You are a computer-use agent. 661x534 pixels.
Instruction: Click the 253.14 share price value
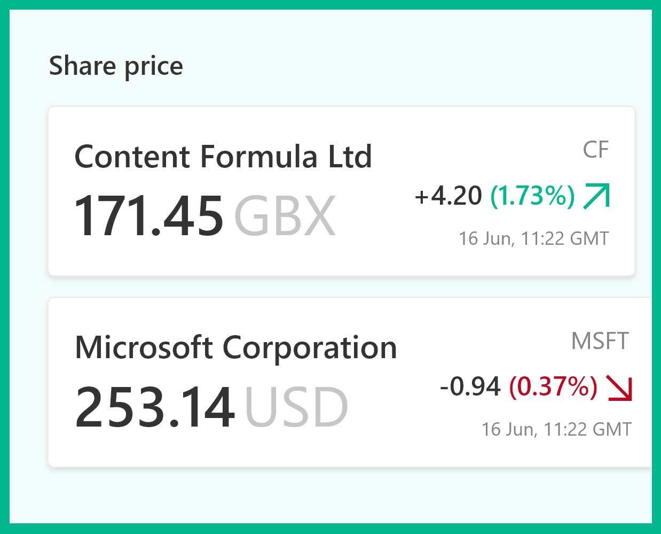pos(155,407)
